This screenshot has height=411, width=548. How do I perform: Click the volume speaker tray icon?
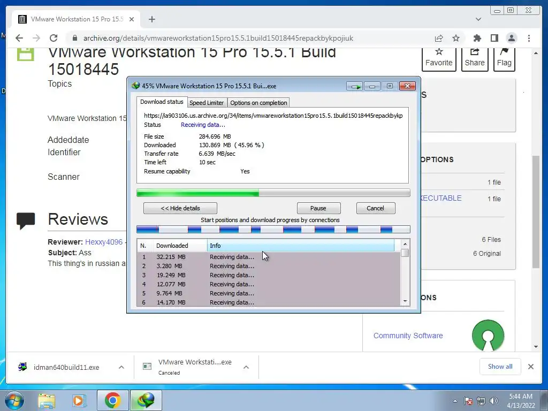[x=494, y=401]
